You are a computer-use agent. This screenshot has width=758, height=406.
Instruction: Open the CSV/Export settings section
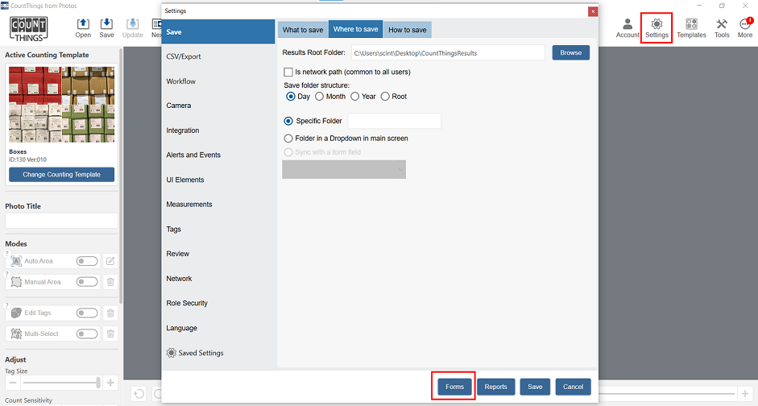click(184, 56)
